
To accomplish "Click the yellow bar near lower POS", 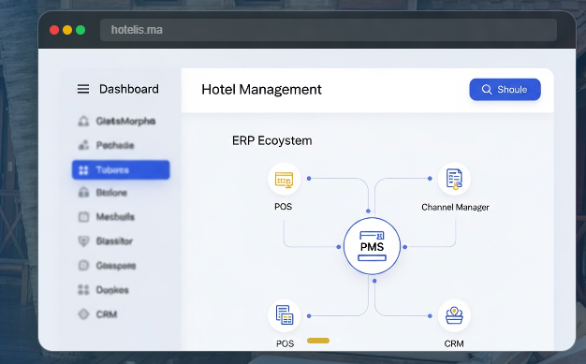I will coord(318,341).
